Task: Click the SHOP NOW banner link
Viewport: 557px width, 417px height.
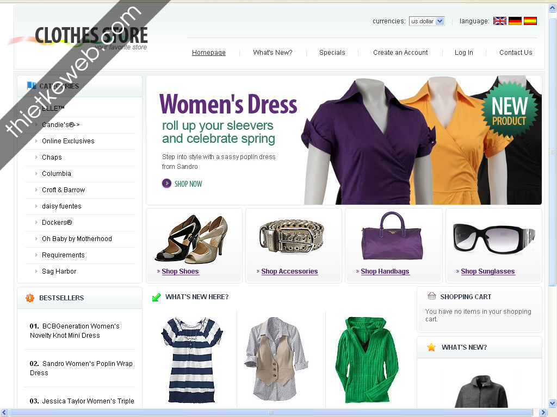Action: pyautogui.click(x=188, y=184)
